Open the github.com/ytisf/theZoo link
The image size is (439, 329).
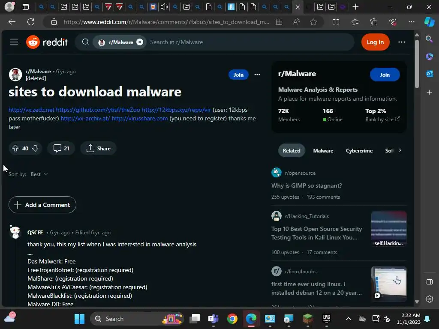98,110
